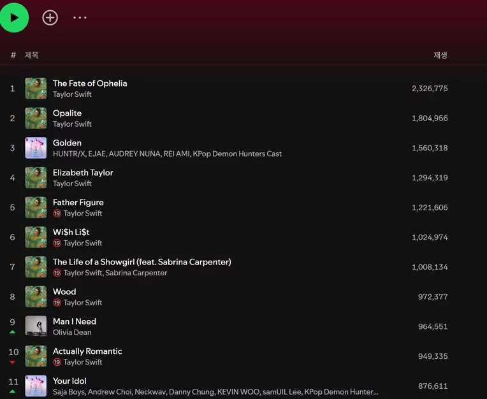Viewport: 487px width, 399px height.
Task: Start playback with the green play button
Action: [x=14, y=18]
